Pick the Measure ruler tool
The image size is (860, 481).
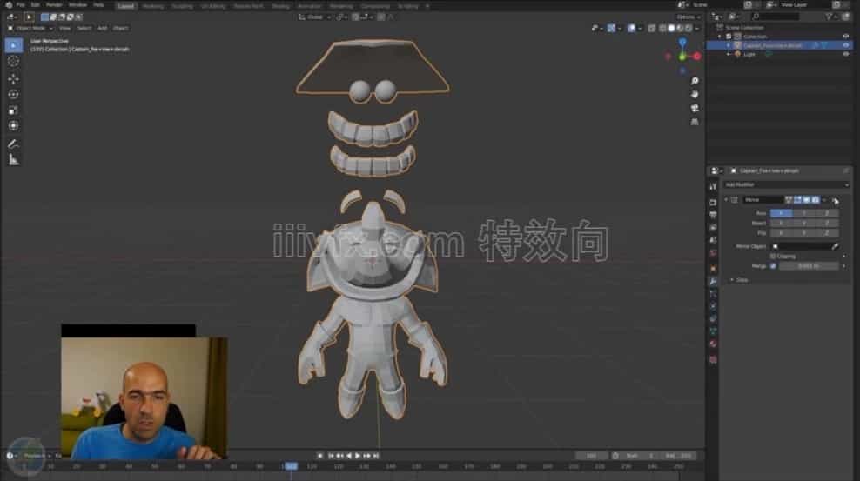click(13, 159)
